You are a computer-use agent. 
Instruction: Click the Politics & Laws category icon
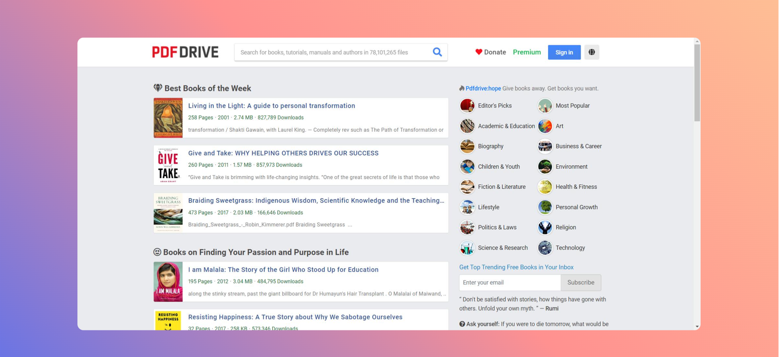coord(467,227)
